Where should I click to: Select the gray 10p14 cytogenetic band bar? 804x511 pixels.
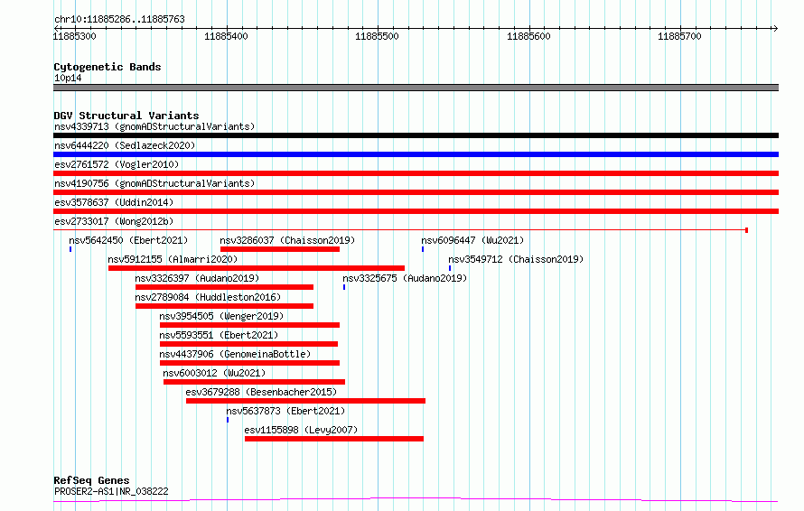click(416, 88)
